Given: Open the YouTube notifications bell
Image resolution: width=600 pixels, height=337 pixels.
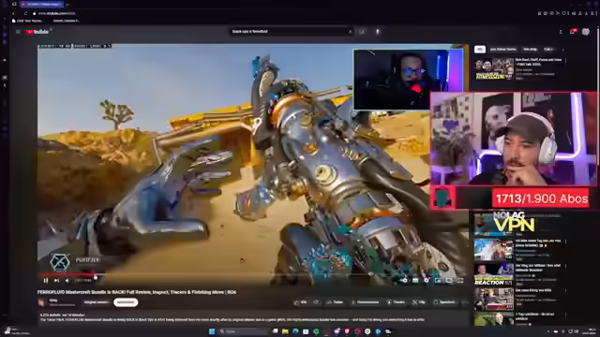Looking at the screenshot, I should 573,32.
